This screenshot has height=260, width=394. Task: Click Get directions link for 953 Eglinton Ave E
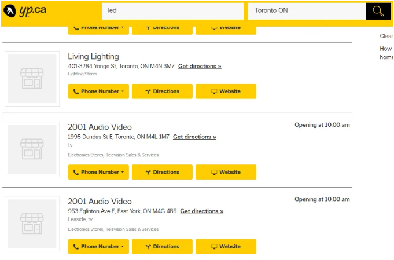201,211
